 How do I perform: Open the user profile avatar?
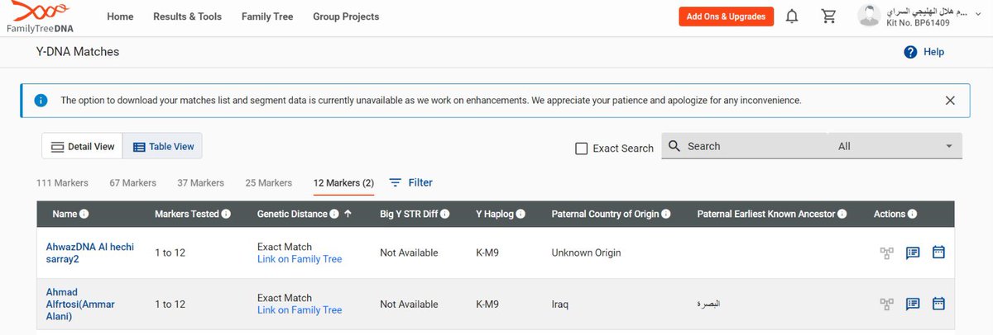(x=869, y=16)
